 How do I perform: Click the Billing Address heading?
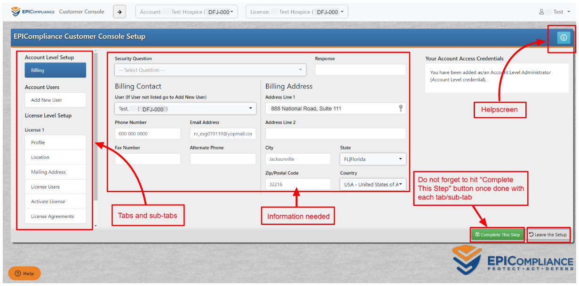coord(289,86)
